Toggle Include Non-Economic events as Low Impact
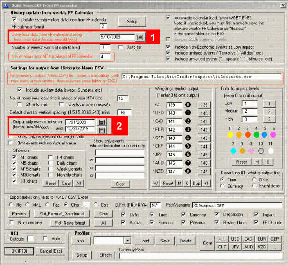 (x=168, y=47)
